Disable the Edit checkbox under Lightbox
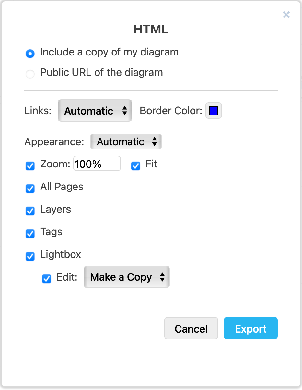 [46, 279]
